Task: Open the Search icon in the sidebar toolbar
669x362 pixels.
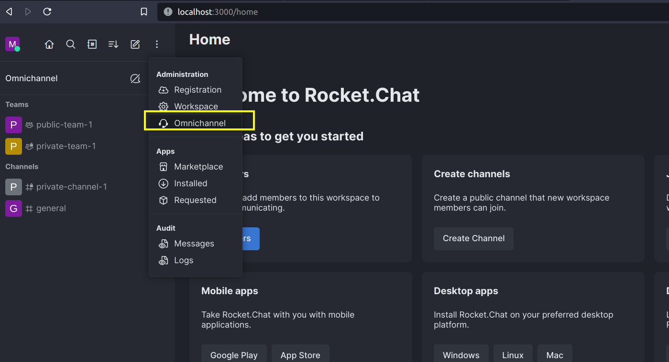Action: [70, 44]
